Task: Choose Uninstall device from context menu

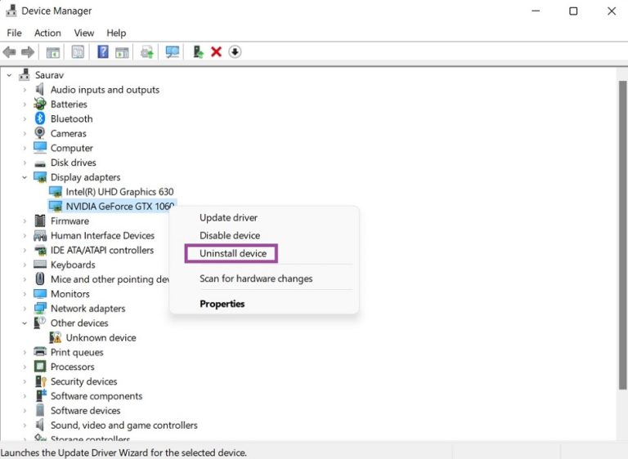Action: click(x=233, y=253)
